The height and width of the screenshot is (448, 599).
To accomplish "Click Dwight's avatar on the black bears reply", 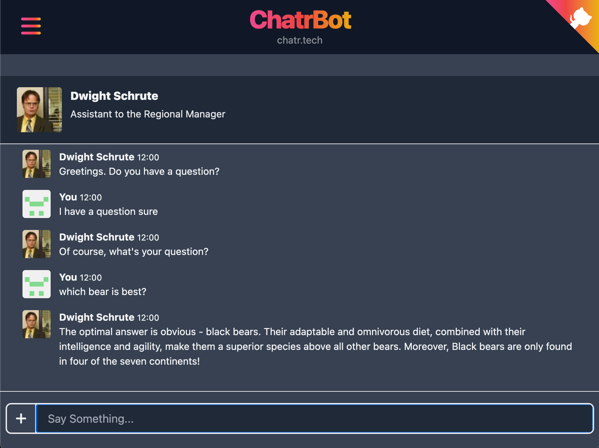I will click(36, 324).
